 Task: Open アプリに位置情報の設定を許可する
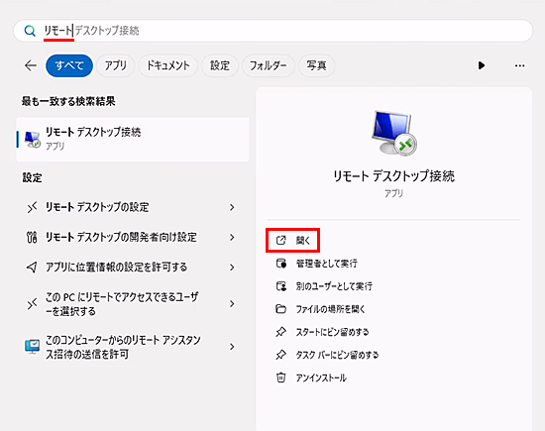tap(133, 268)
